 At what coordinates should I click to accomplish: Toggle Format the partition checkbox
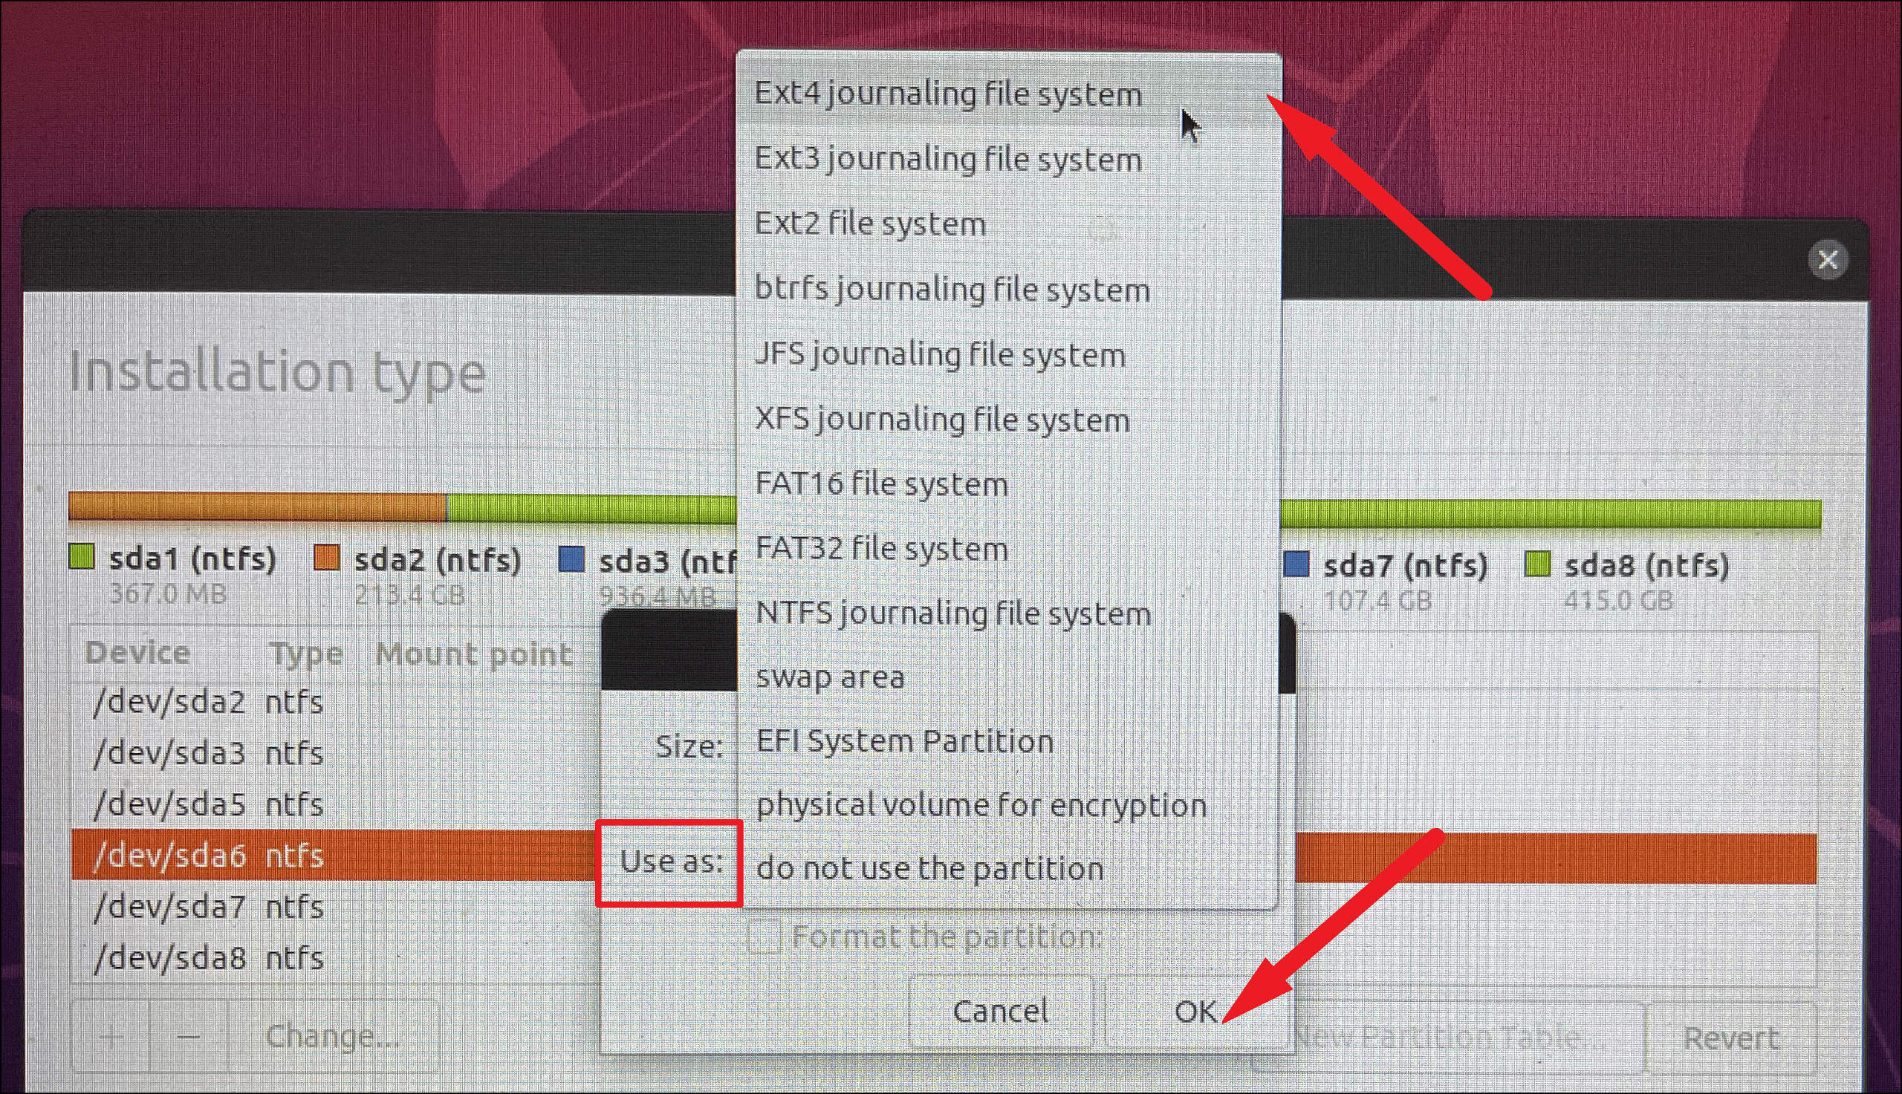click(x=765, y=937)
